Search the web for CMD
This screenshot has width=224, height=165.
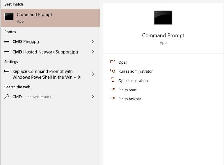[x=32, y=97]
